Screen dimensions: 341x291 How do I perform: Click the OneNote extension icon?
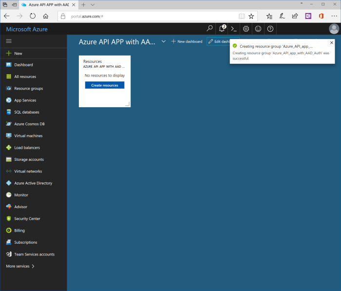tap(308, 16)
